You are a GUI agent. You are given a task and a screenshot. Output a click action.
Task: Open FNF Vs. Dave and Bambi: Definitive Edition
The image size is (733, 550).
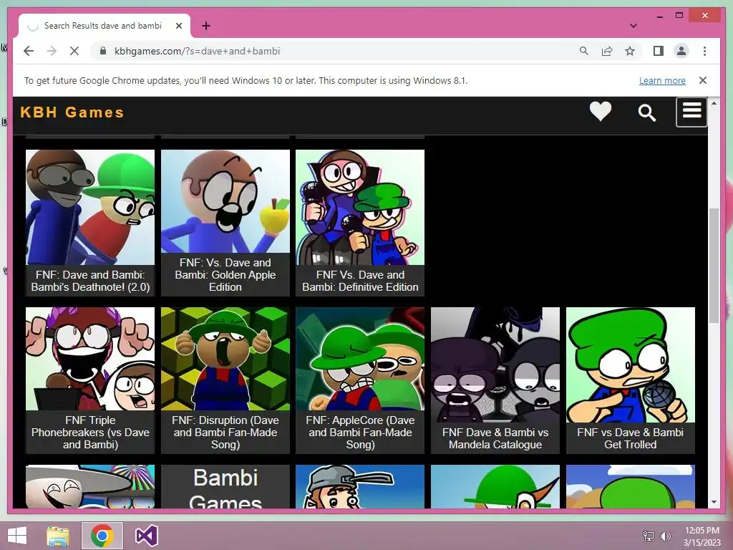pyautogui.click(x=360, y=223)
